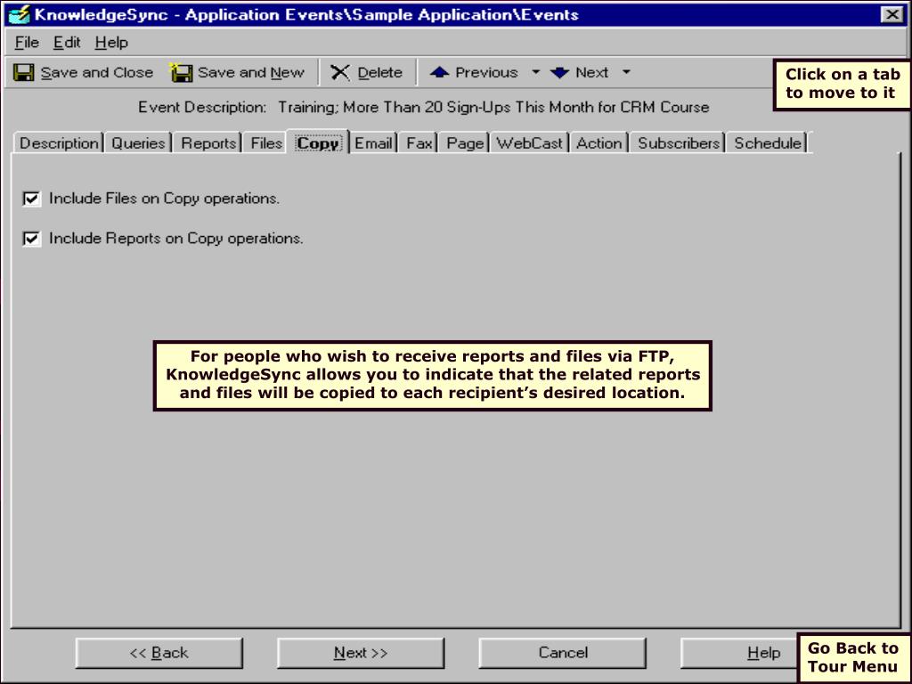Click Save and New label in toolbar

[x=250, y=73]
